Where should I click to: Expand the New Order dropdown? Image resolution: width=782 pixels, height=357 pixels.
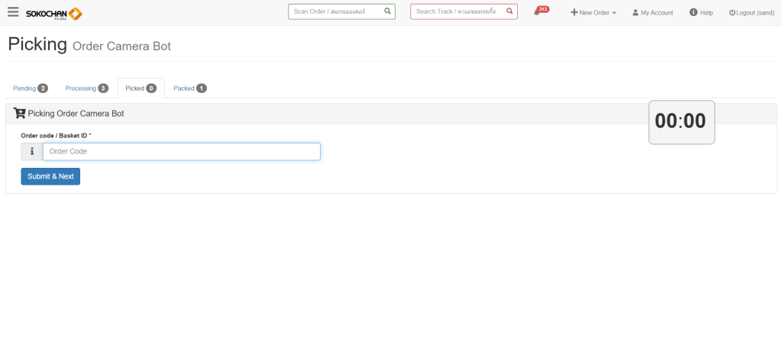(x=593, y=13)
